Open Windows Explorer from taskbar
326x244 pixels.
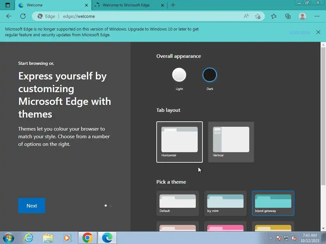48,238
